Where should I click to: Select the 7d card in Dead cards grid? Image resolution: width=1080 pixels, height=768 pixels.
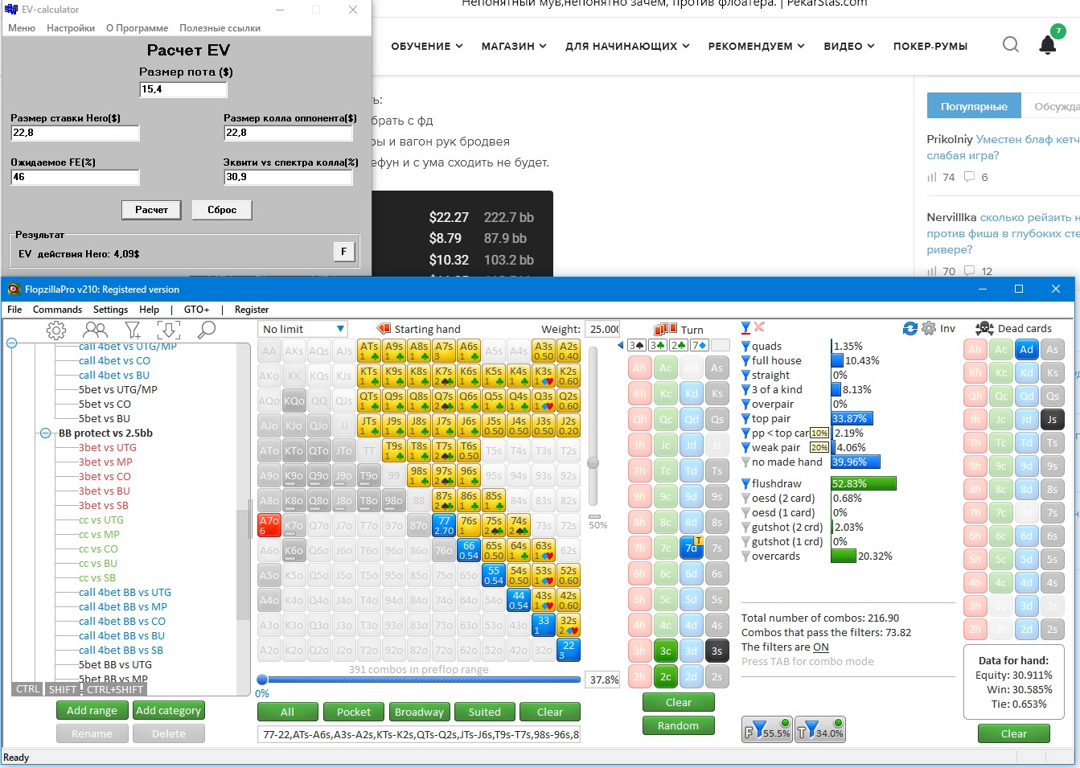1026,513
